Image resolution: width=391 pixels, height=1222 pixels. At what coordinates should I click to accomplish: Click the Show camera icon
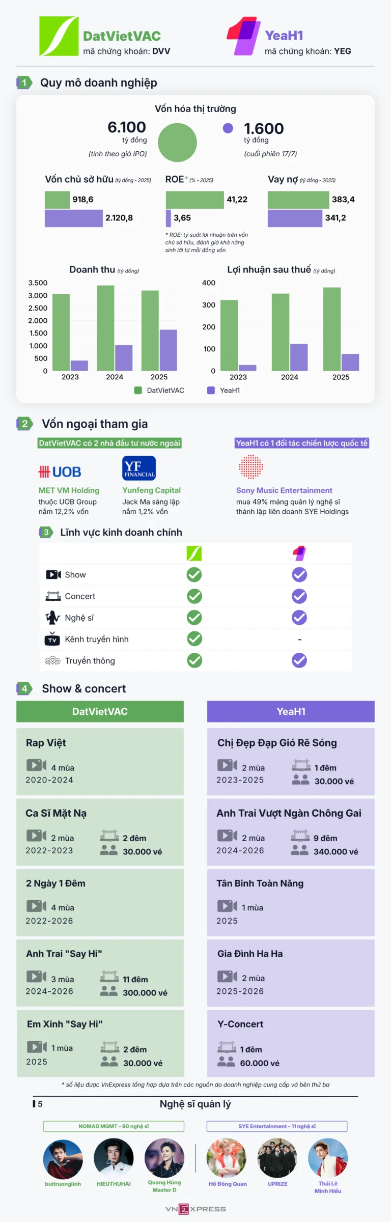tap(53, 574)
